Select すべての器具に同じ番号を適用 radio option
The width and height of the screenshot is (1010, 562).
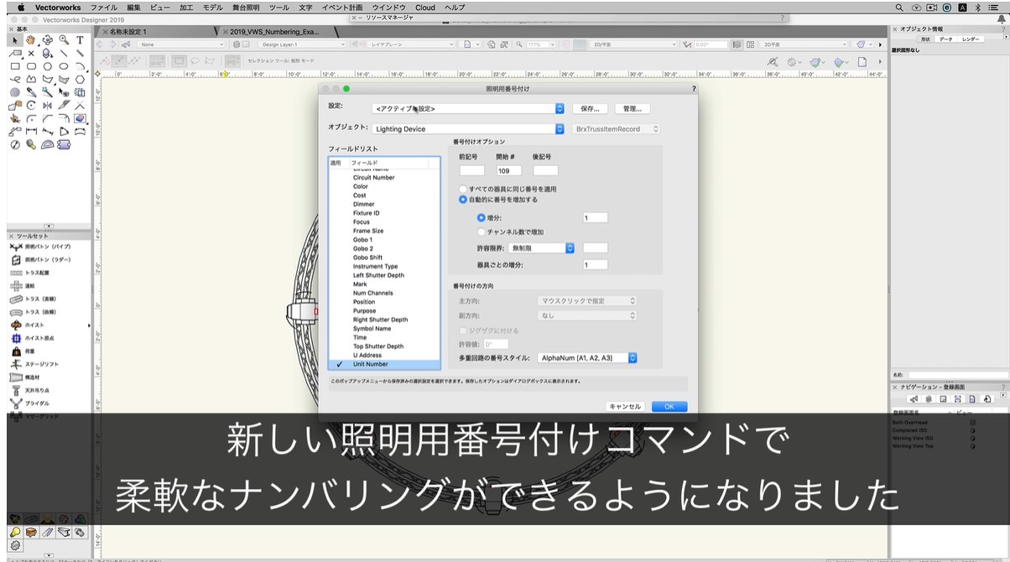[463, 190]
